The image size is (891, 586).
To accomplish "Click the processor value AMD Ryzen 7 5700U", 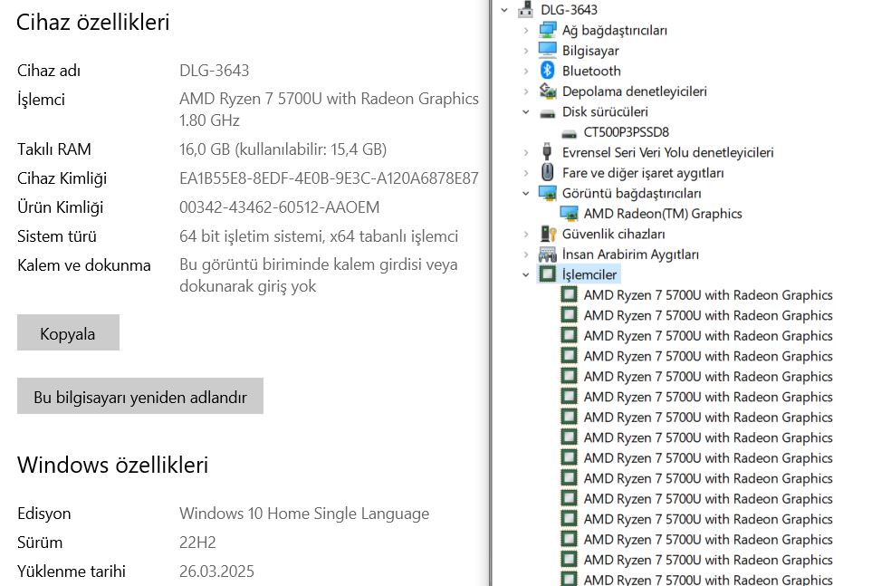I will coord(329,109).
